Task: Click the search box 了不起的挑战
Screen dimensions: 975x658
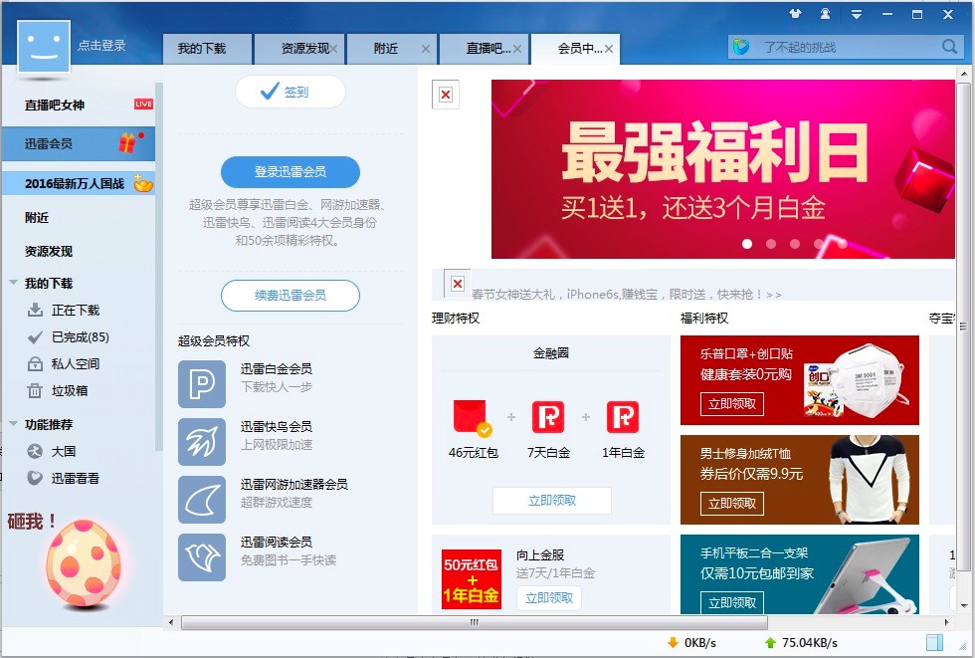Action: coord(846,47)
